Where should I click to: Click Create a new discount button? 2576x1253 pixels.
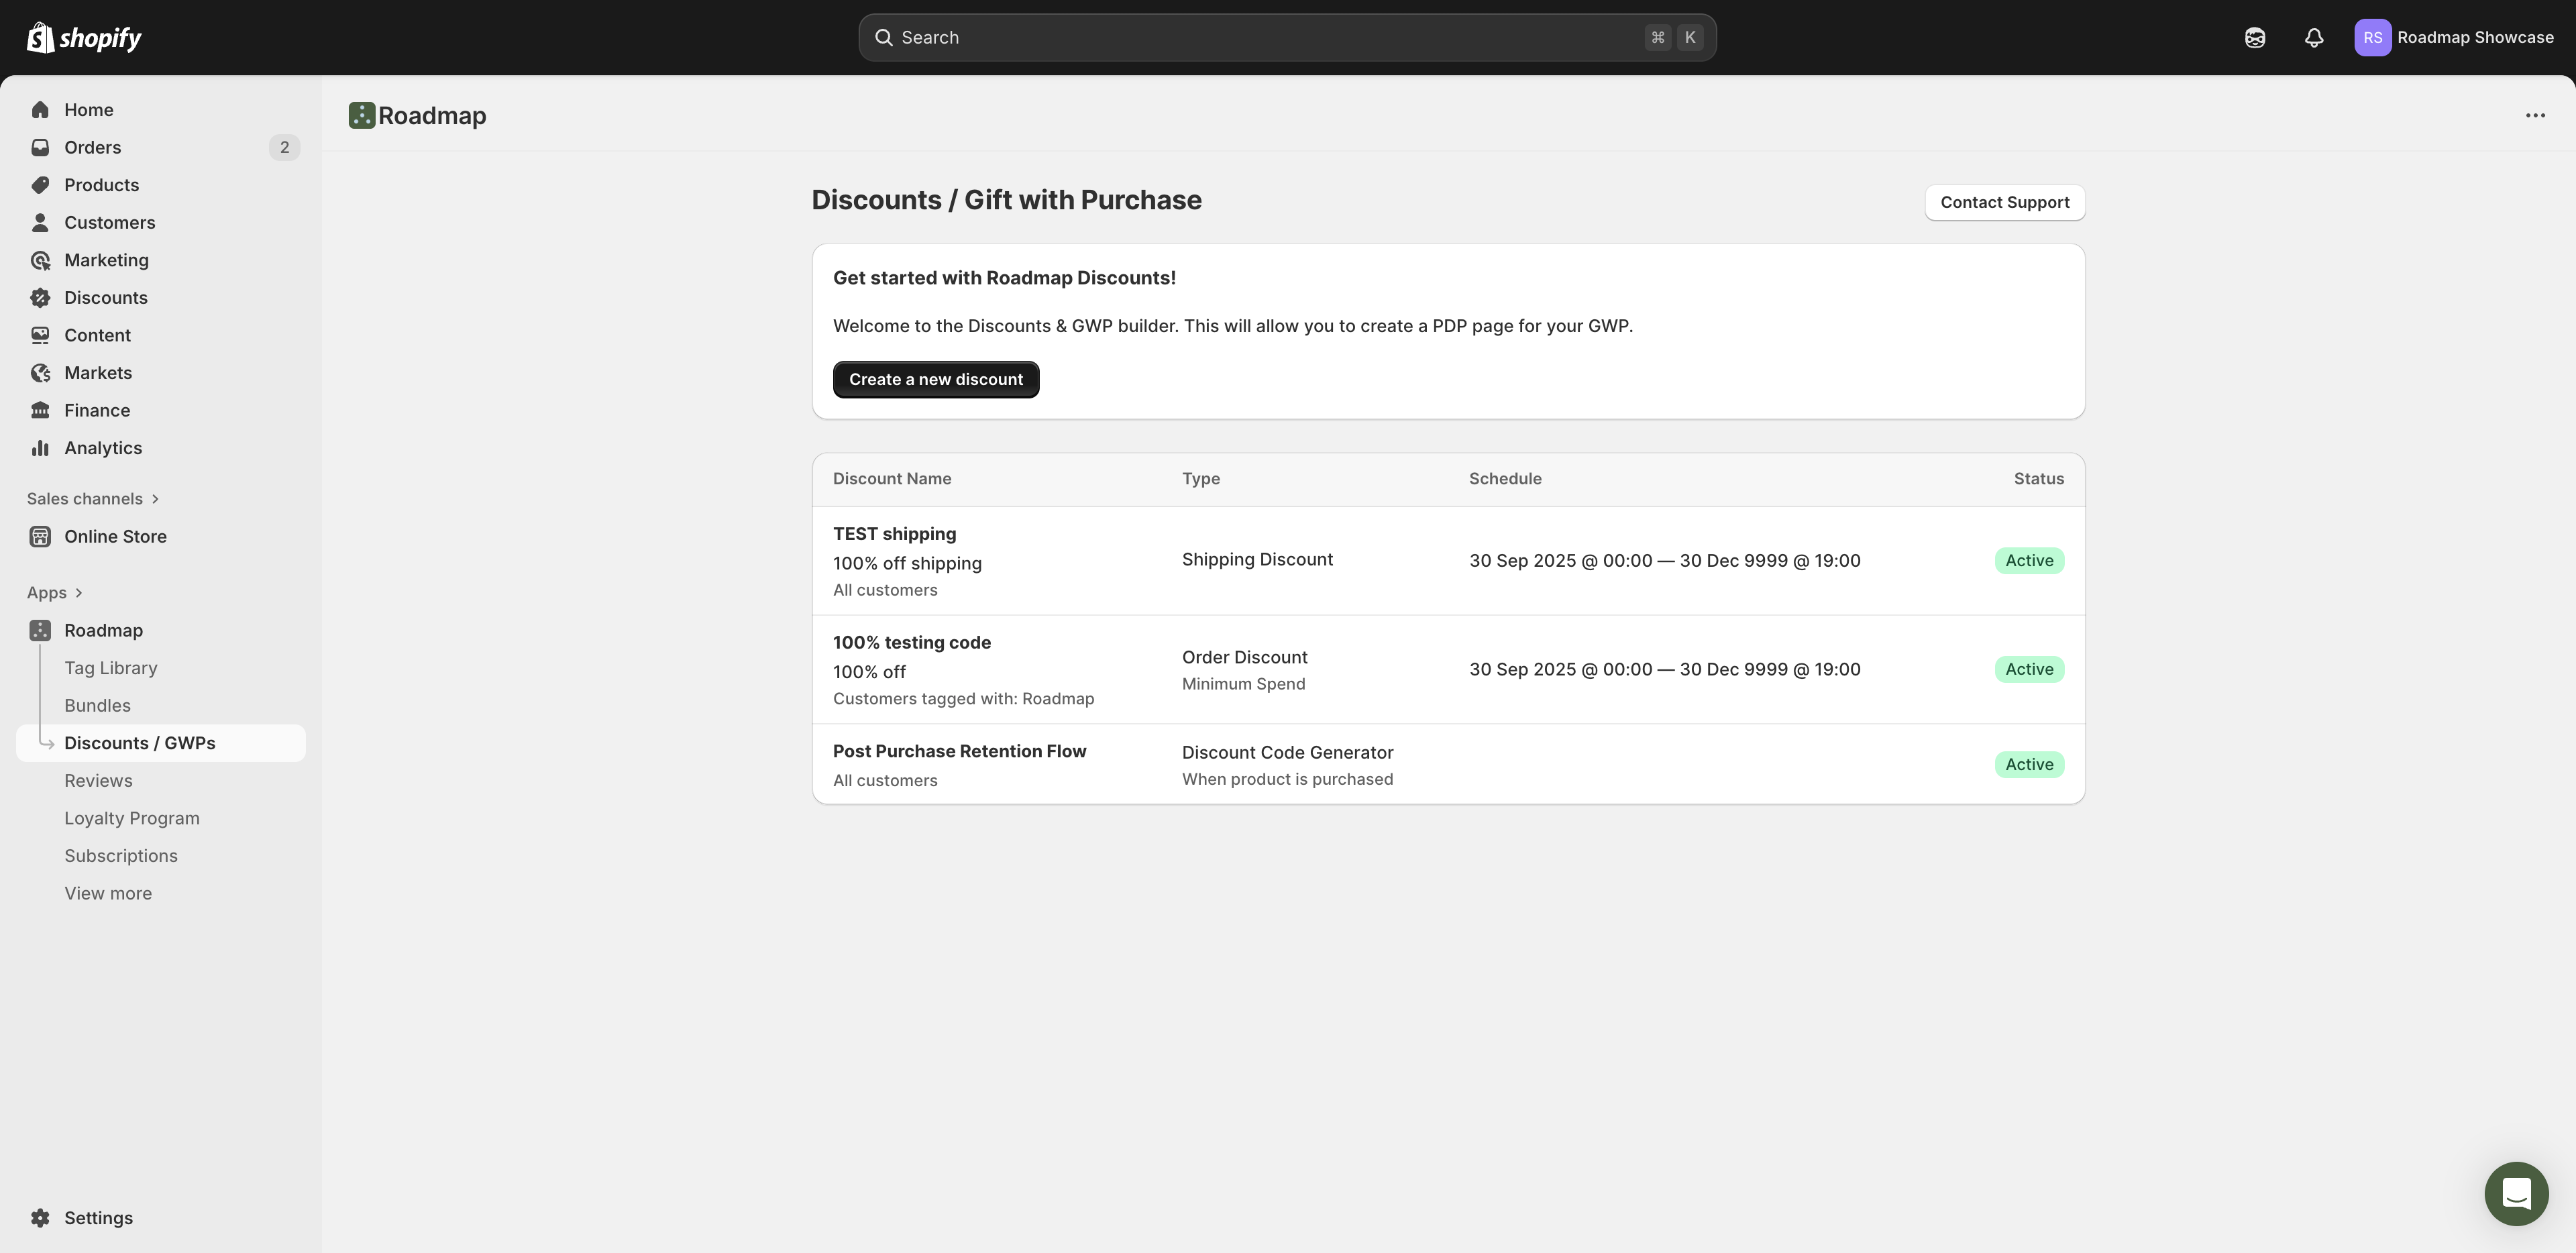[x=935, y=380]
